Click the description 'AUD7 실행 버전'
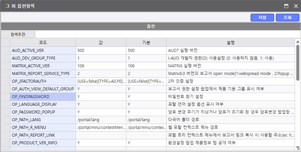 click(183, 51)
